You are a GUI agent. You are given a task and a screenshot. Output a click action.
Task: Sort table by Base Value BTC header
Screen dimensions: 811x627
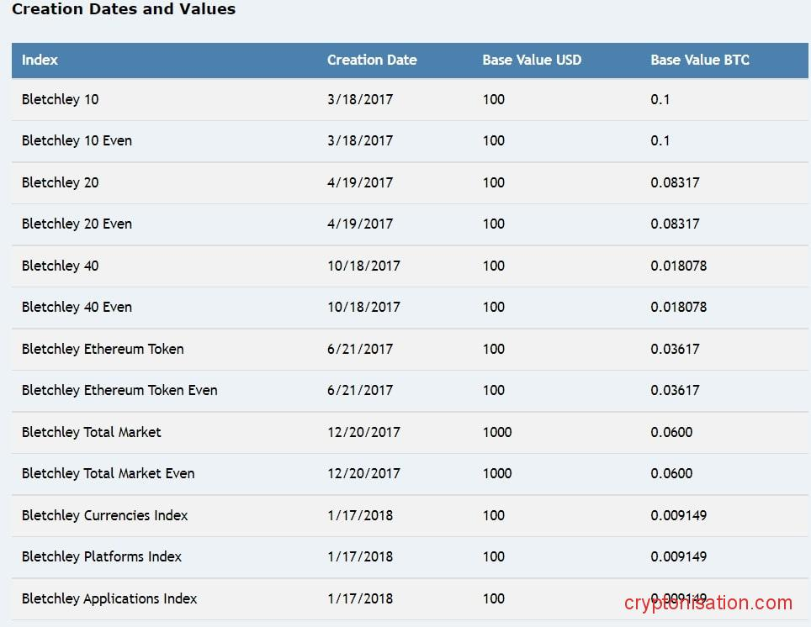[700, 60]
